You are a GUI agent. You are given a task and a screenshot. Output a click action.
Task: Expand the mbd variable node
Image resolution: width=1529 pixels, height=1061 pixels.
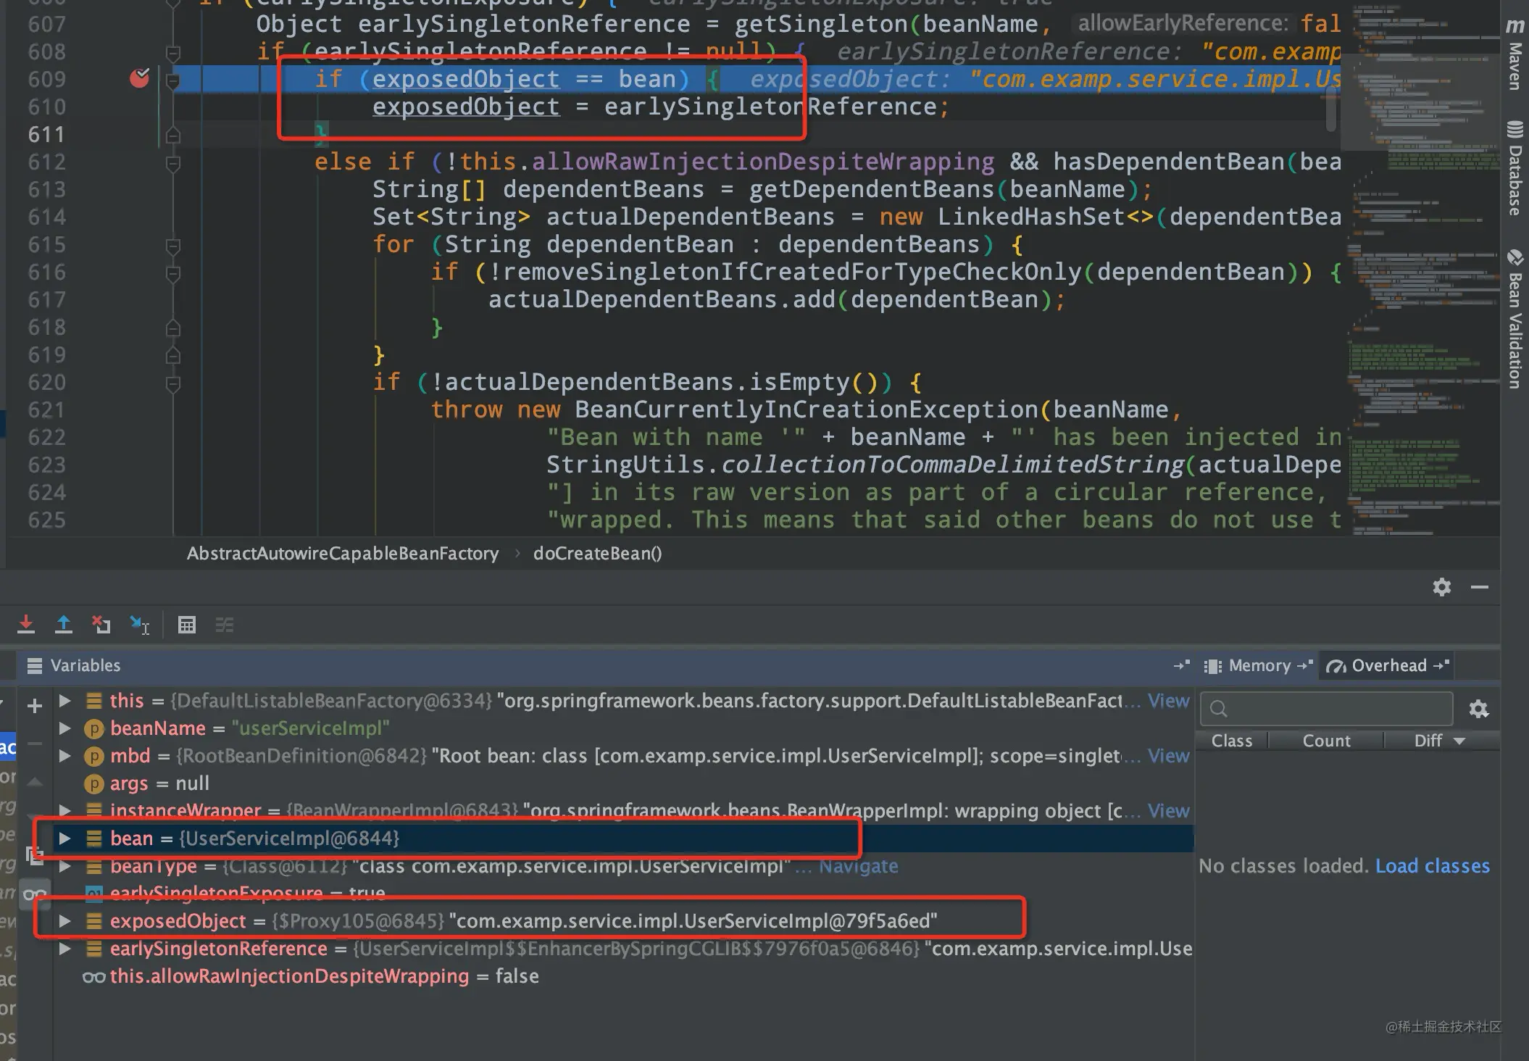[65, 755]
